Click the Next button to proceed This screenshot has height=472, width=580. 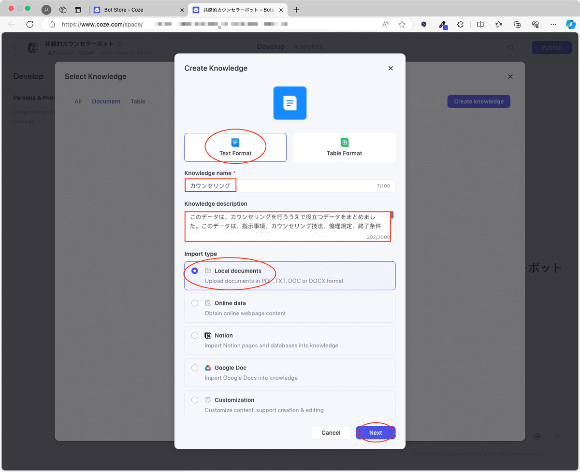376,433
